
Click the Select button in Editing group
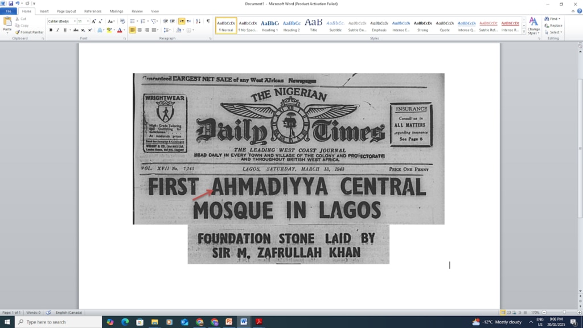coord(553,32)
